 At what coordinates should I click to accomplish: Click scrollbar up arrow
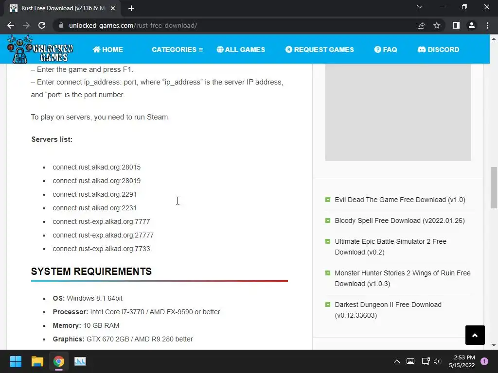tap(494, 39)
